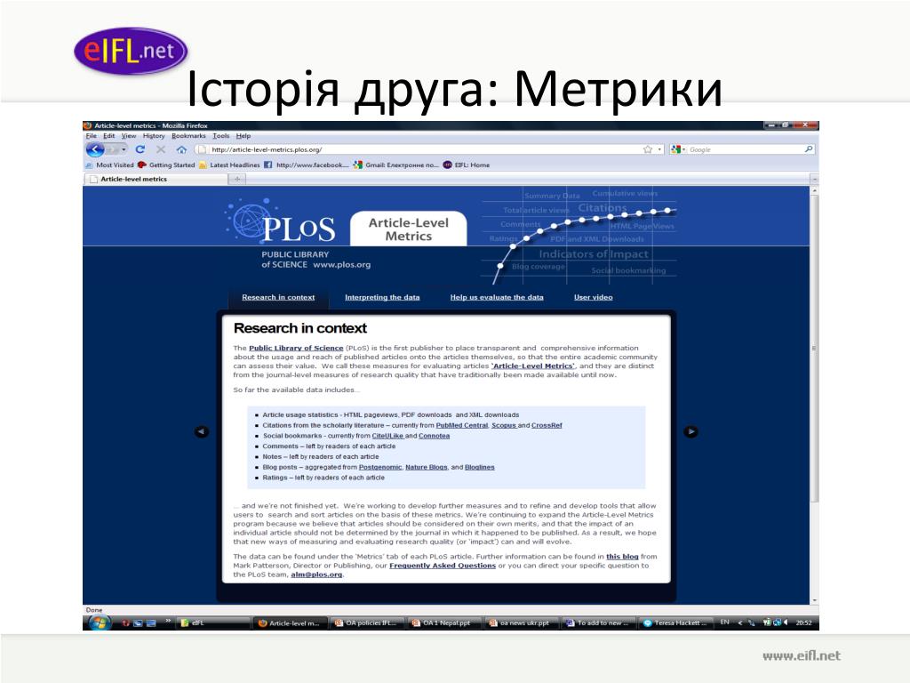Open the User video tab
Screen dimensions: 910x683
[x=593, y=297]
